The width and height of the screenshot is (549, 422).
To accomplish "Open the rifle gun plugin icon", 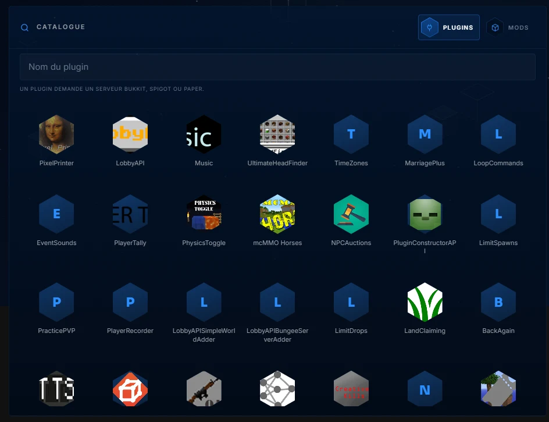I will pos(204,389).
